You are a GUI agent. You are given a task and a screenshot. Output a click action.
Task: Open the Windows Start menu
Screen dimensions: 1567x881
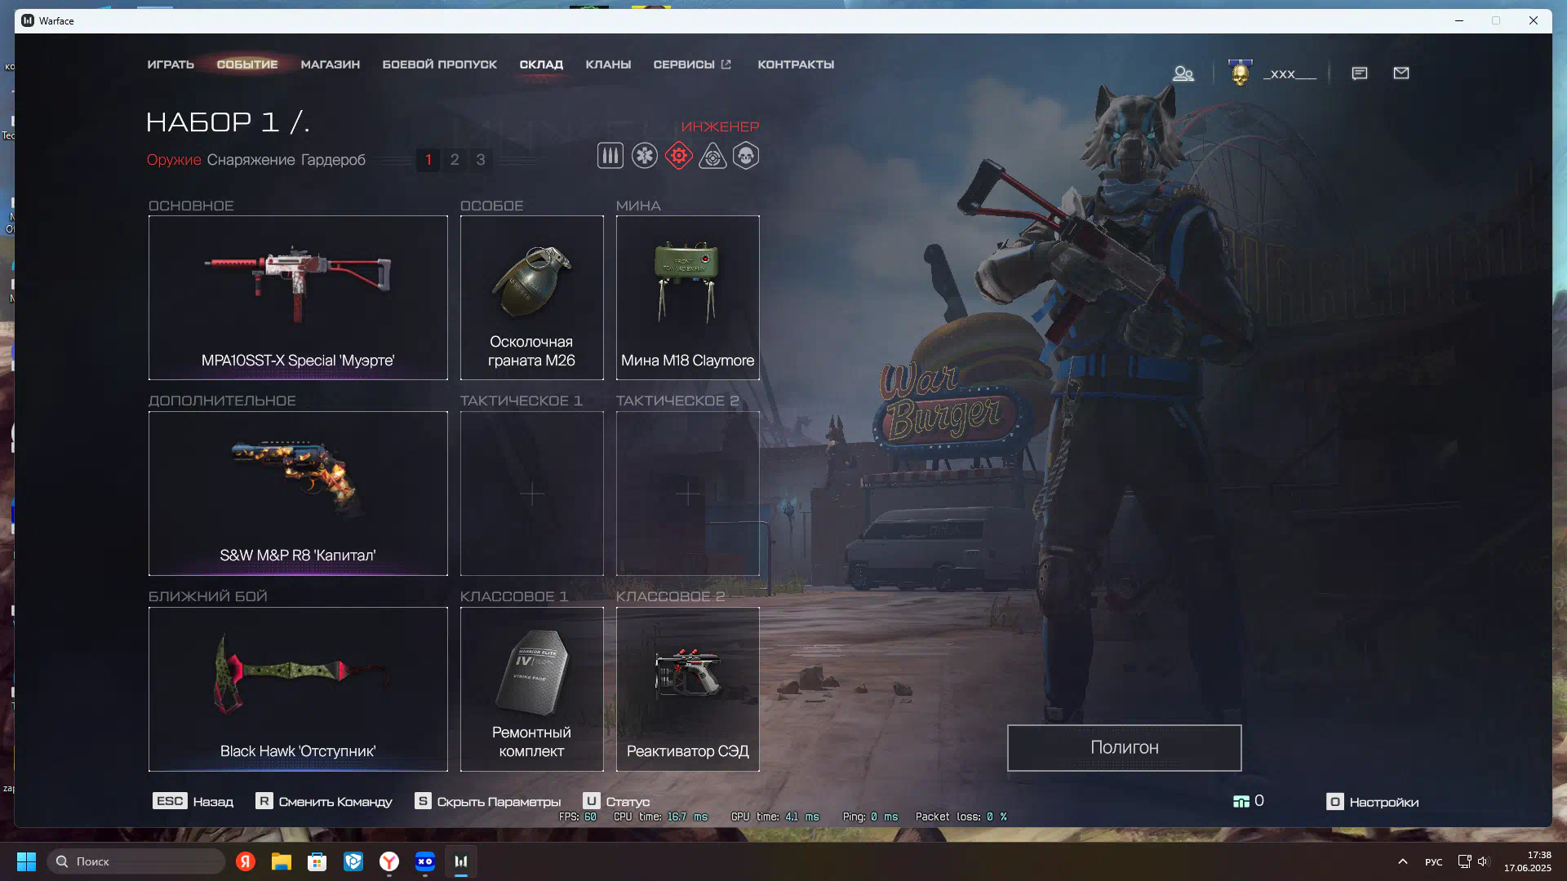27,861
